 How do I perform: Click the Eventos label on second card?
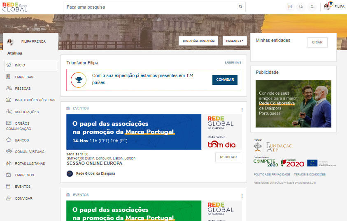pos(81,195)
